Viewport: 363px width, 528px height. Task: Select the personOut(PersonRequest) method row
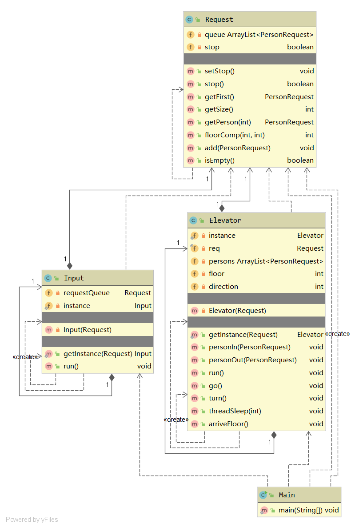(256, 360)
